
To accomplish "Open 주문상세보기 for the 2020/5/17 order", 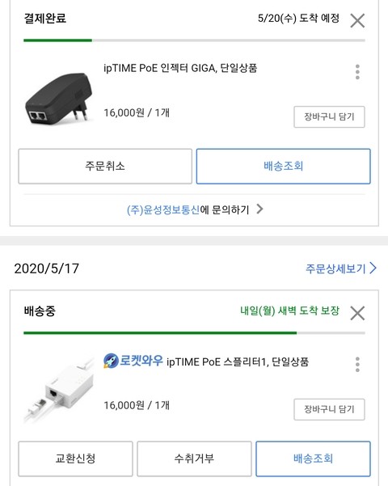I will coord(341,268).
